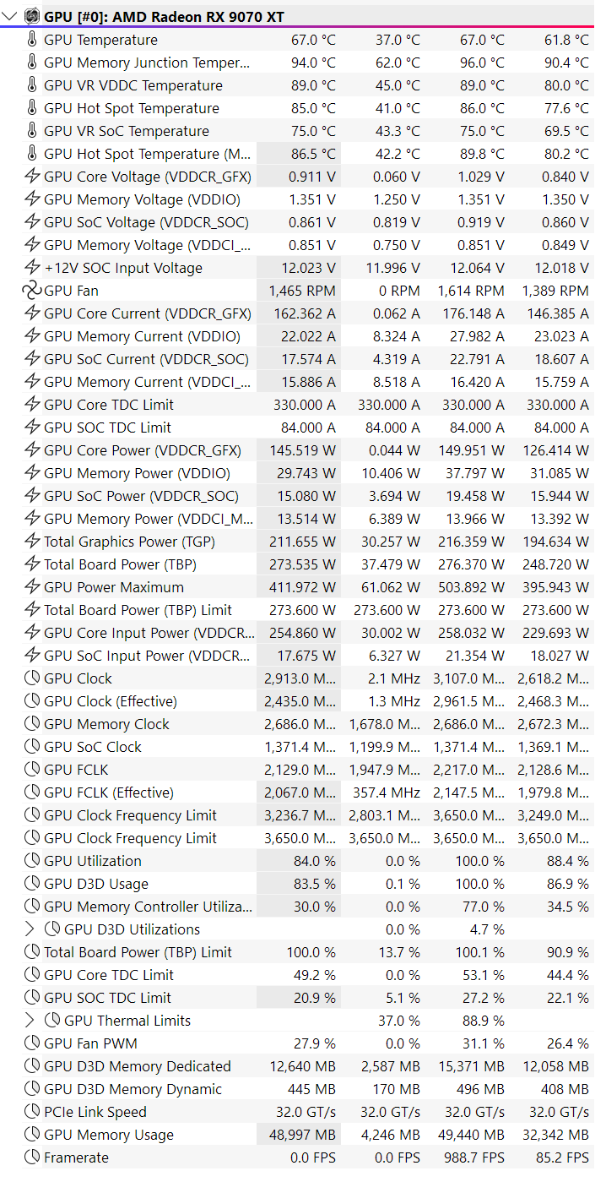Image resolution: width=606 pixels, height=1182 pixels.
Task: Click 145.519 W GPU Core Power value
Action: (x=303, y=450)
